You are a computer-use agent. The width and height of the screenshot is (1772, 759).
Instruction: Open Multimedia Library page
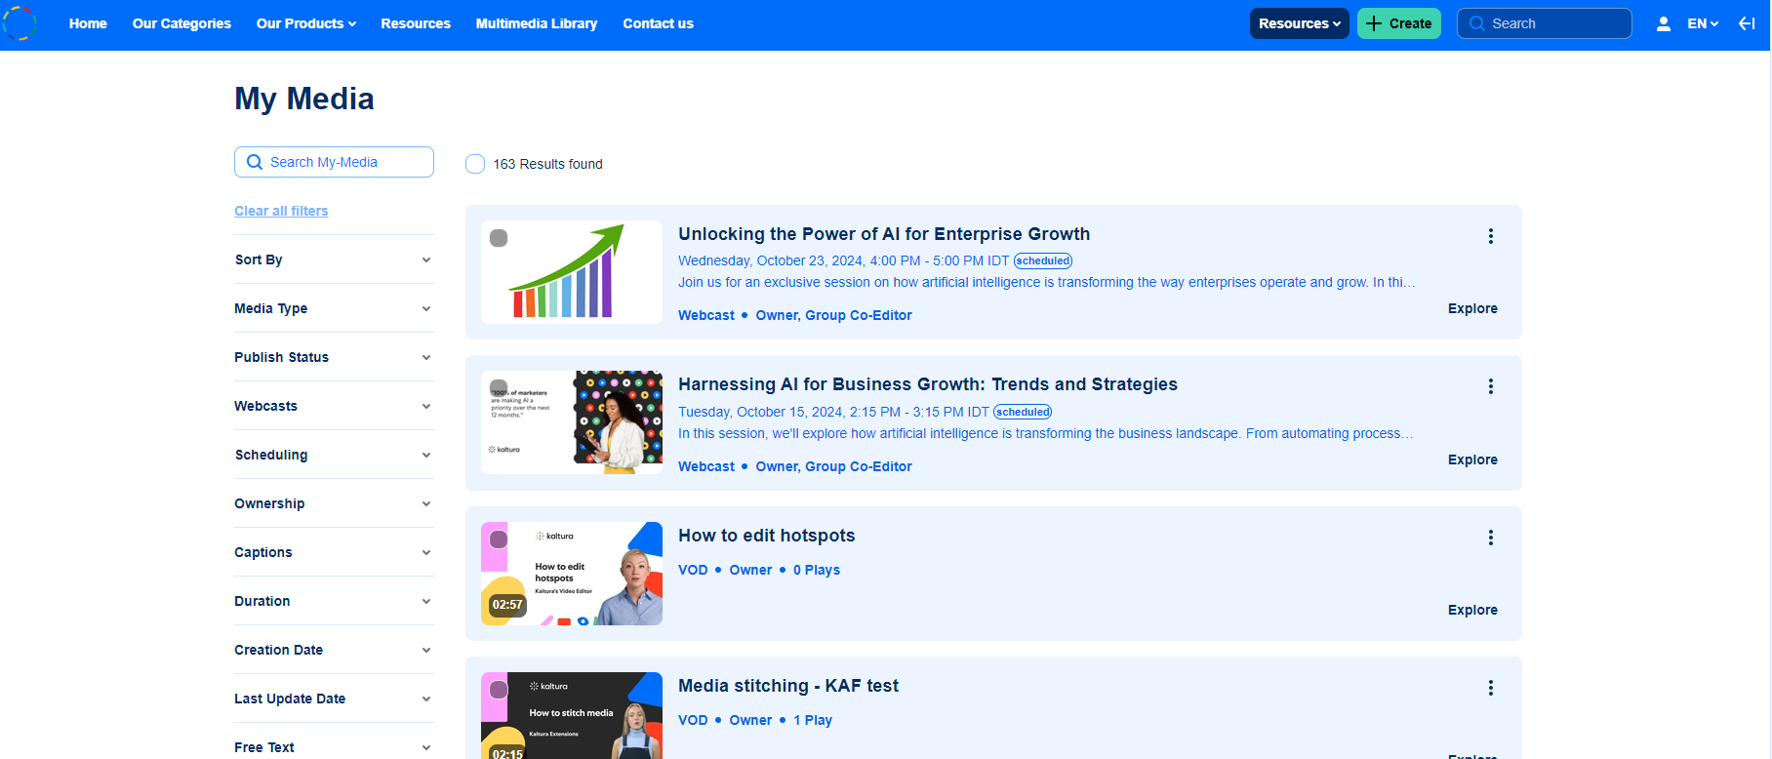tap(537, 23)
